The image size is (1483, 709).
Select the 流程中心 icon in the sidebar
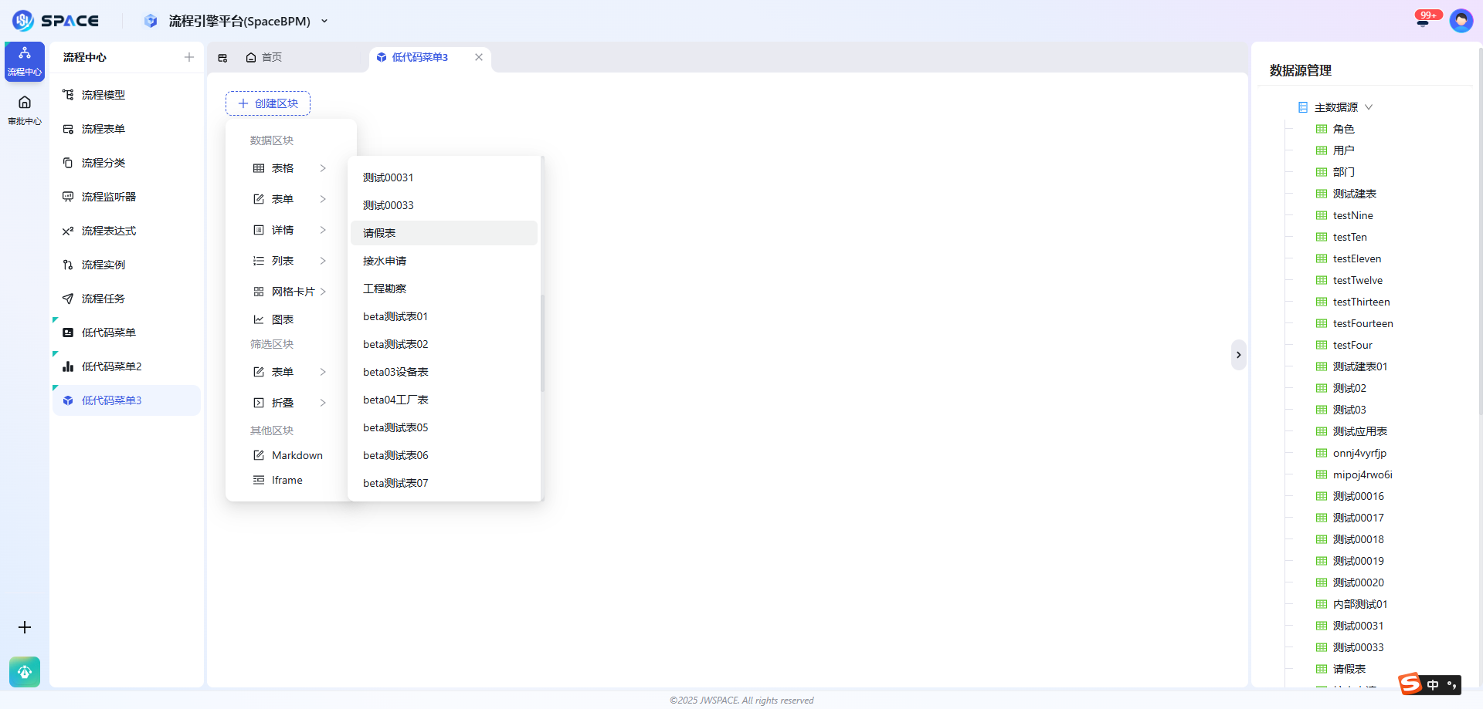click(24, 60)
